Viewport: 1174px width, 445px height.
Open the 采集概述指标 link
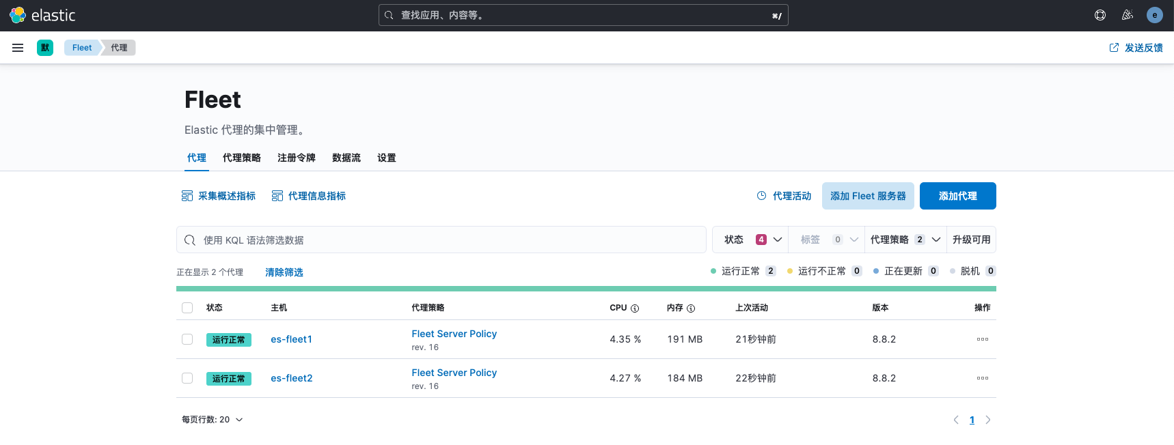[227, 196]
